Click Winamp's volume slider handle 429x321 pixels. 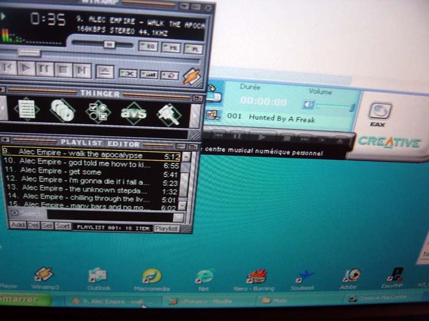110,45
